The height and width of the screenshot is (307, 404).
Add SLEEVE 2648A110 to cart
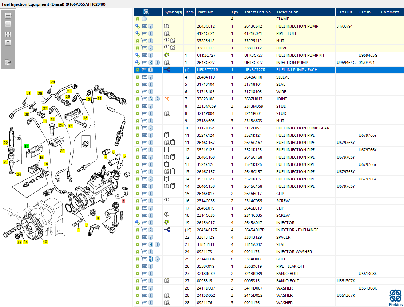tap(144, 77)
